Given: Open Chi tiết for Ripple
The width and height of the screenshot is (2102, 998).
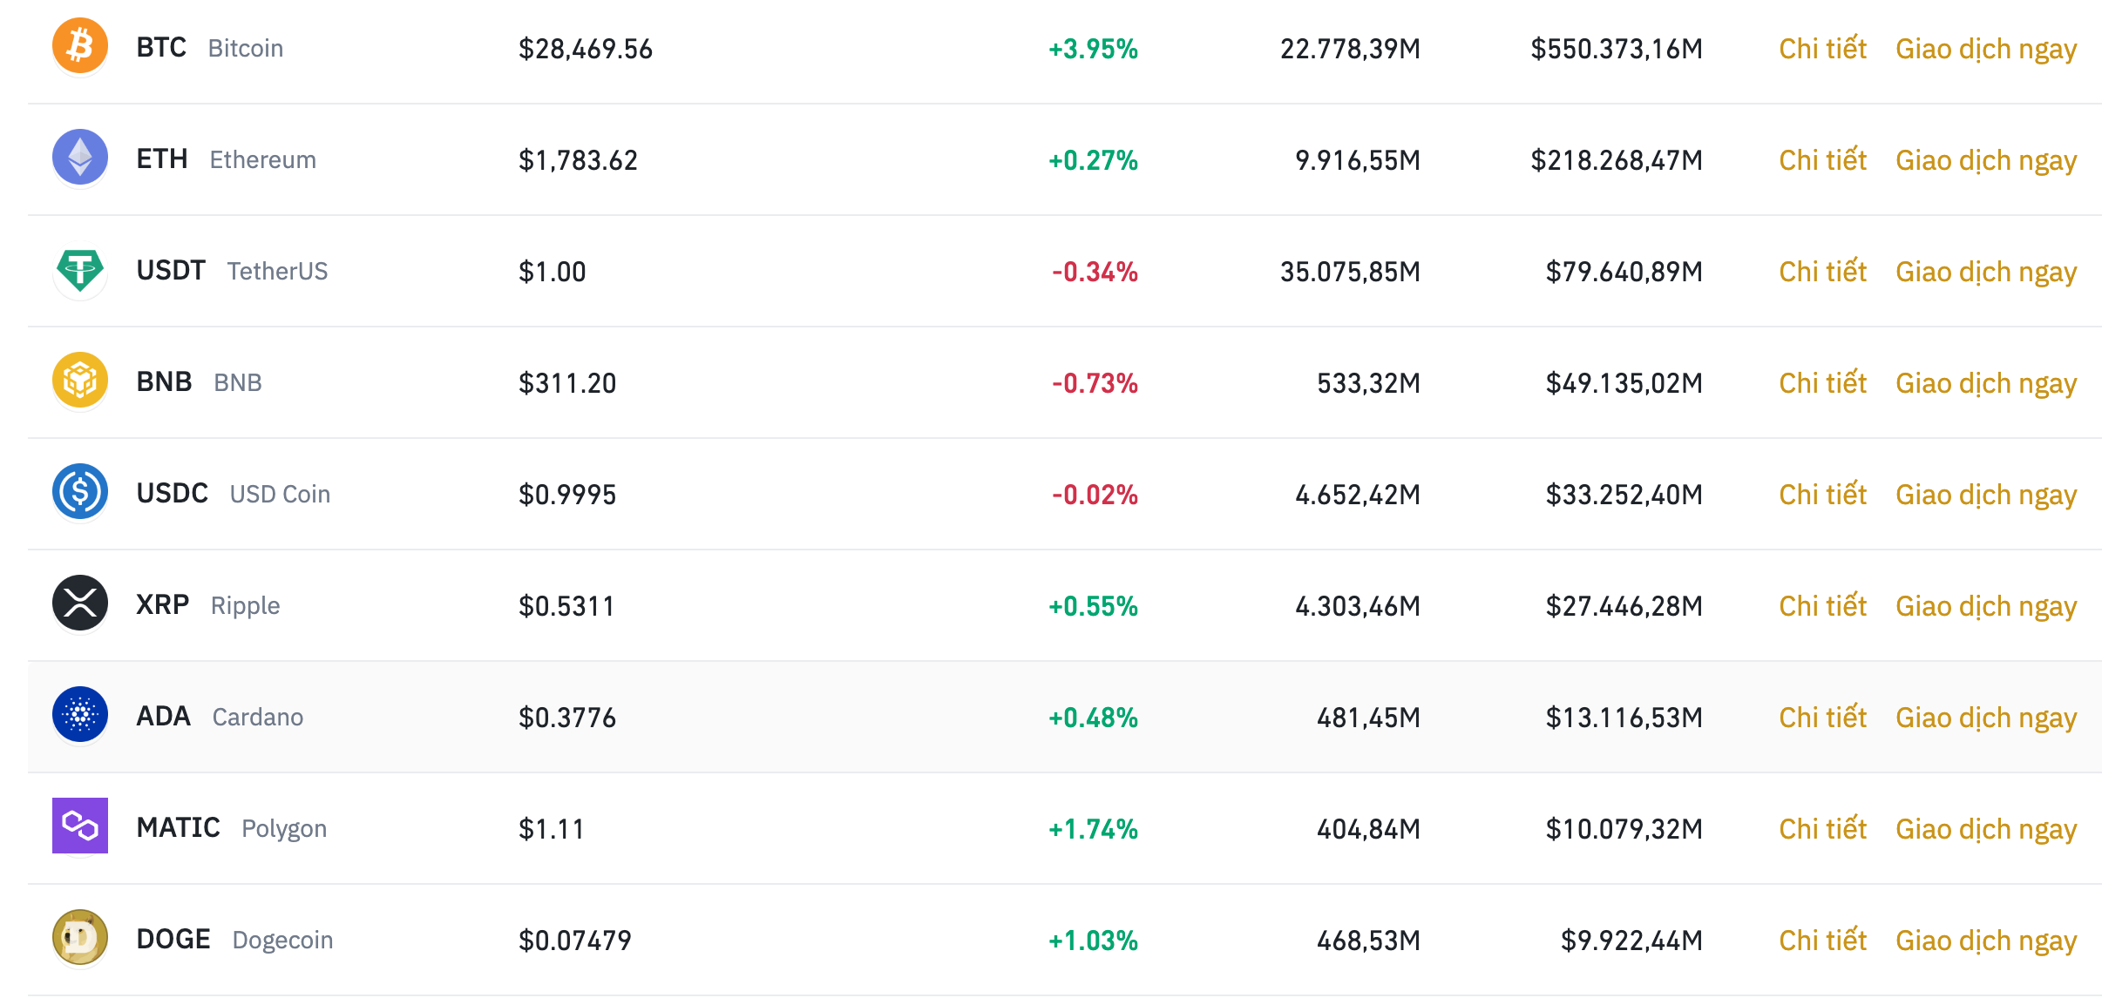Looking at the screenshot, I should (x=1822, y=606).
